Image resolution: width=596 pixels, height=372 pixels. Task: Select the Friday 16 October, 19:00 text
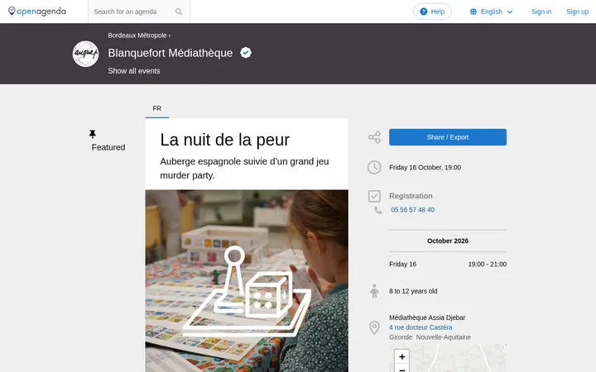click(x=425, y=167)
